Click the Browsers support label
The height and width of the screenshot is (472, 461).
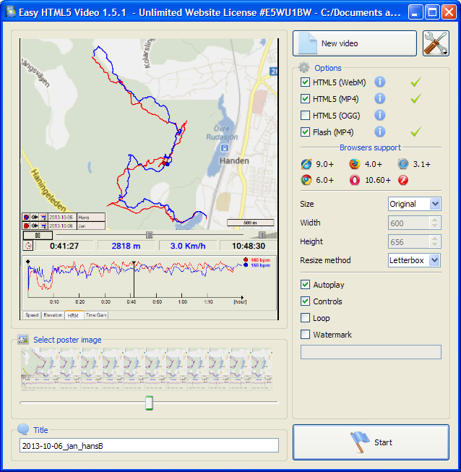coord(370,147)
